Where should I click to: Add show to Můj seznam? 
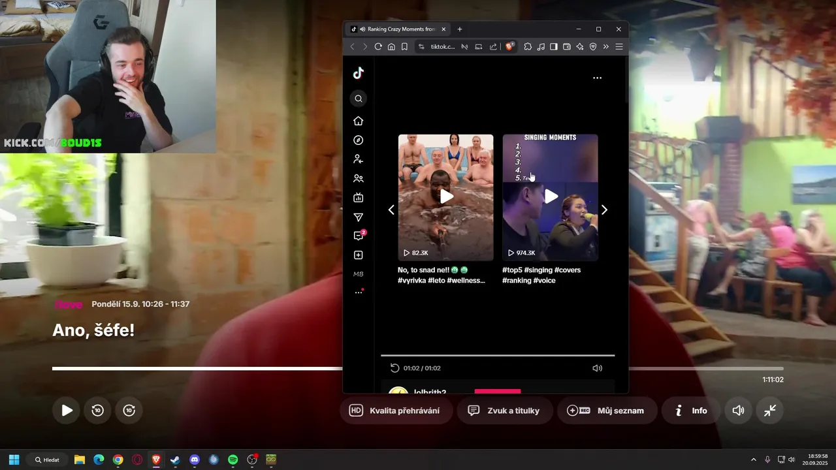pyautogui.click(x=607, y=411)
